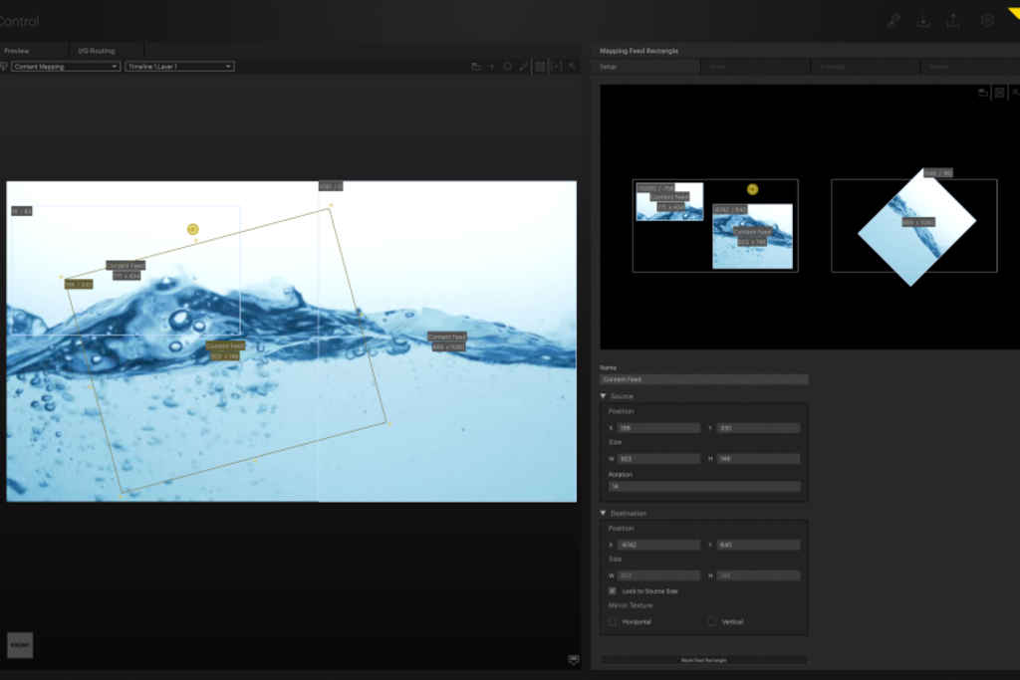Click the upload arrow icon in the header

(x=952, y=21)
